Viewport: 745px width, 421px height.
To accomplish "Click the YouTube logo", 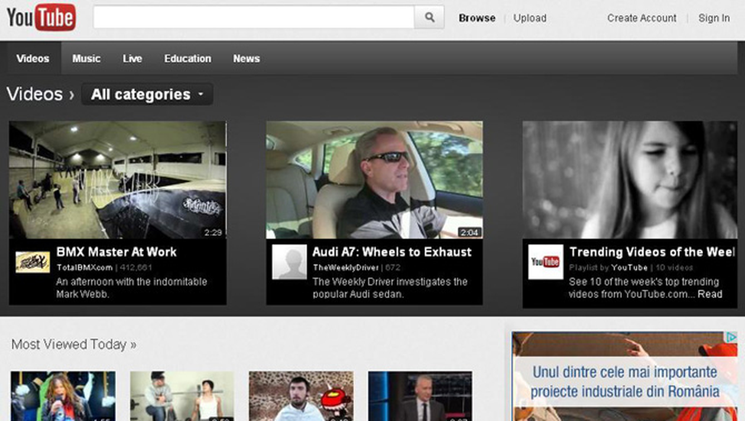I will tap(41, 18).
